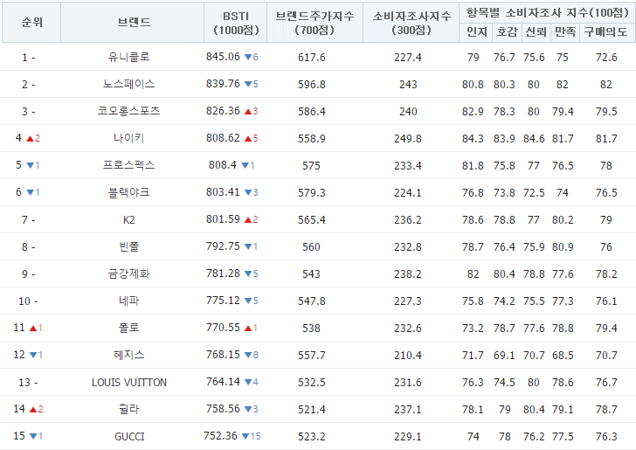Image resolution: width=636 pixels, height=450 pixels.
Task: Select 헤지스's 만족 score 68.5
Action: click(563, 355)
